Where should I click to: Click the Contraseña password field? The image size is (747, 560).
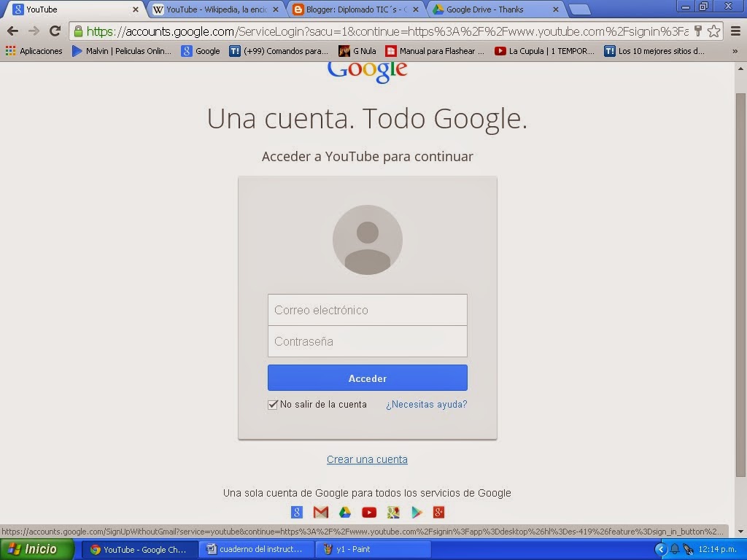pos(368,341)
